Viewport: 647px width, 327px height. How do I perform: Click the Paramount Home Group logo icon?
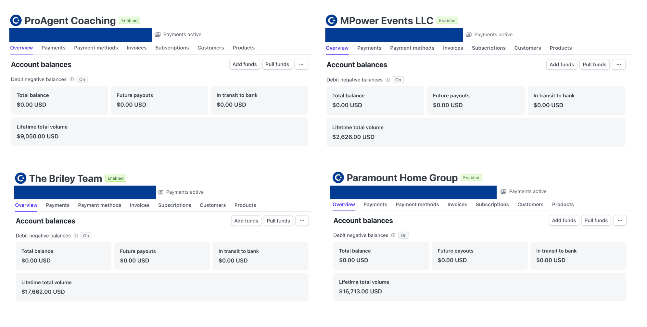pos(338,177)
